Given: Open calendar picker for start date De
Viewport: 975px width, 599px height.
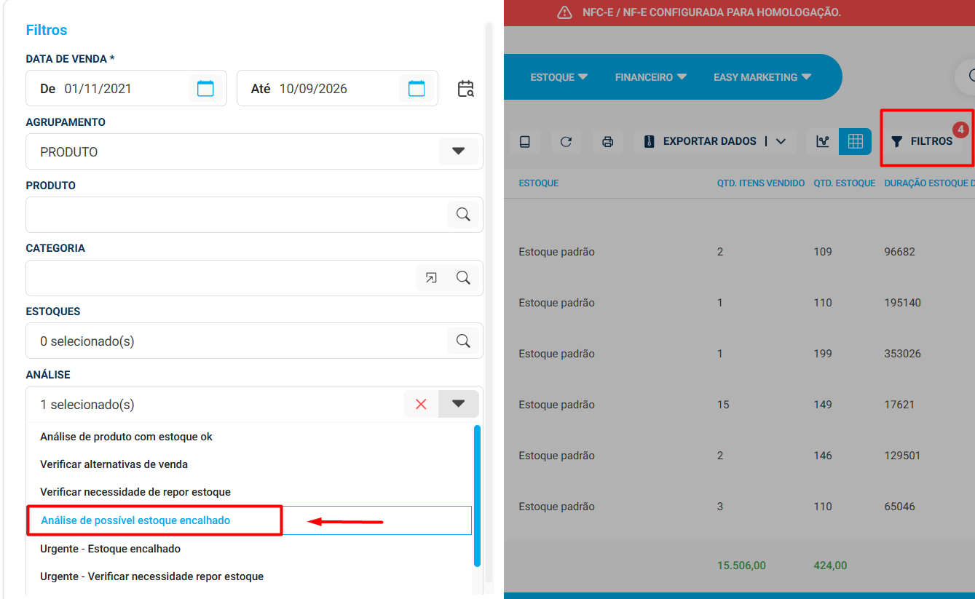Looking at the screenshot, I should [206, 89].
